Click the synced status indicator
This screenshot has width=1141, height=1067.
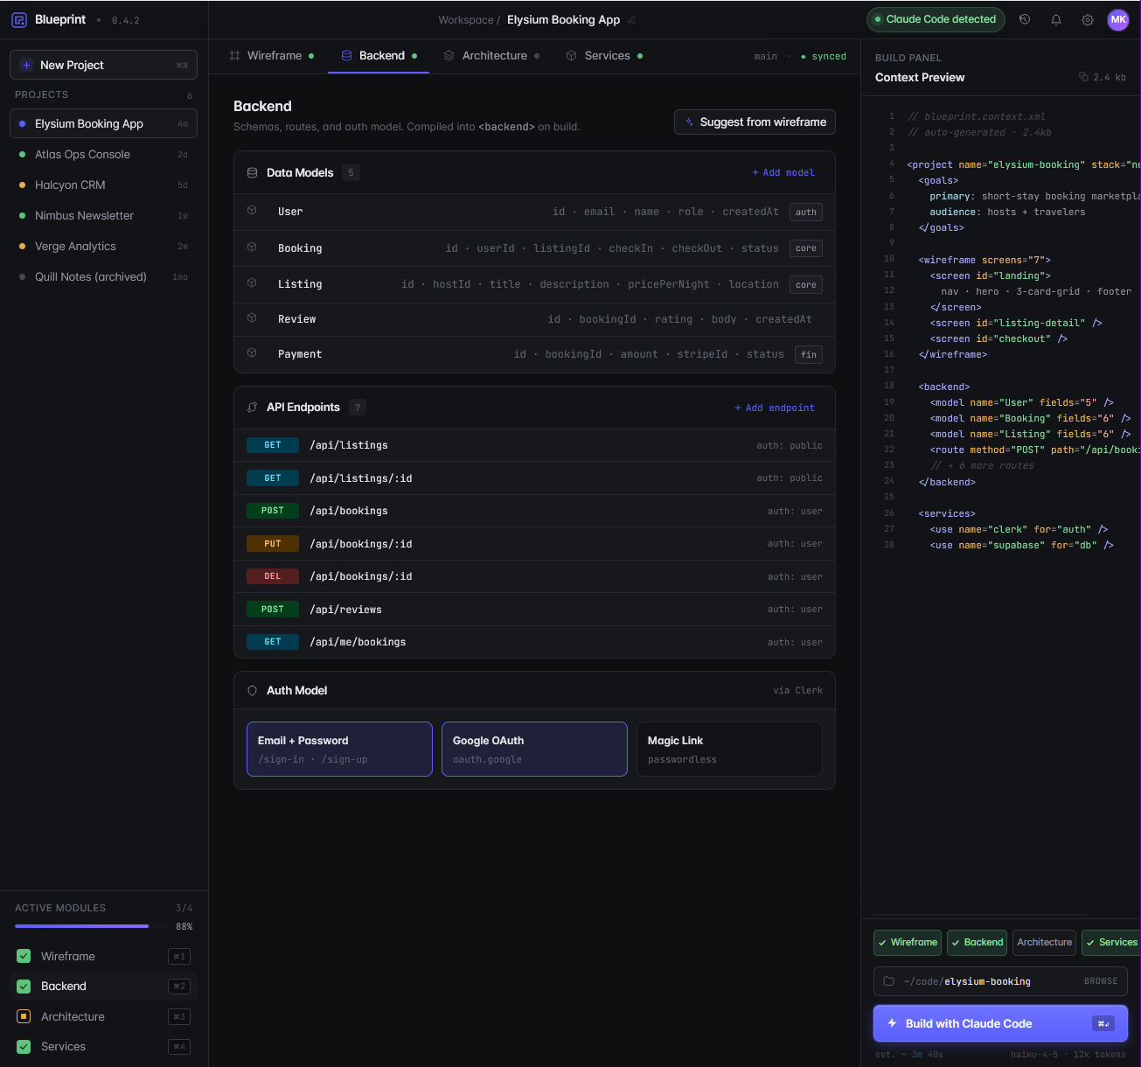coord(824,56)
